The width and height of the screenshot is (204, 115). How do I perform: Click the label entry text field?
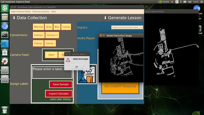52,72
